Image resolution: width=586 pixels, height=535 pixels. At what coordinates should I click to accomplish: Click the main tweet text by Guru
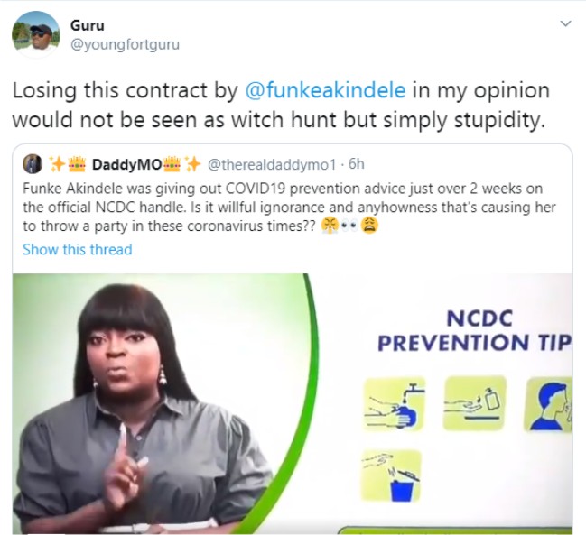[x=281, y=106]
